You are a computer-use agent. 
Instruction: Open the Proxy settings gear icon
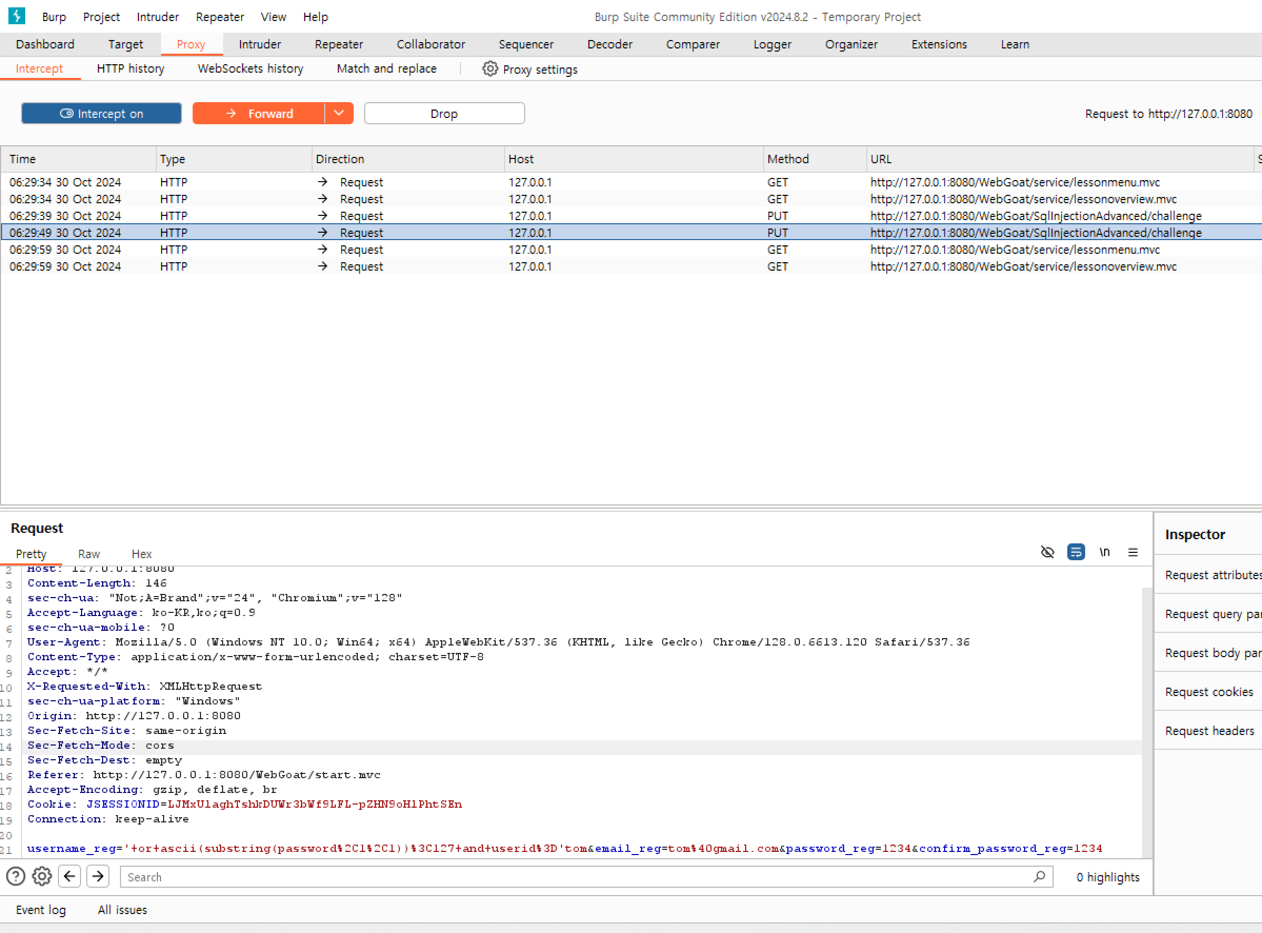click(490, 69)
